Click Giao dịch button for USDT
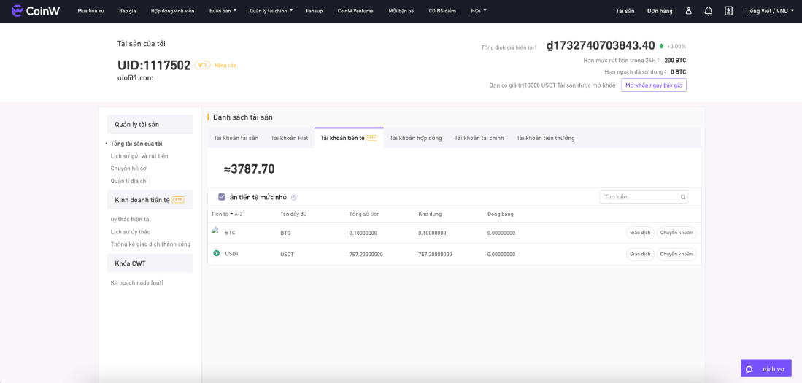This screenshot has height=383, width=802. click(x=640, y=254)
